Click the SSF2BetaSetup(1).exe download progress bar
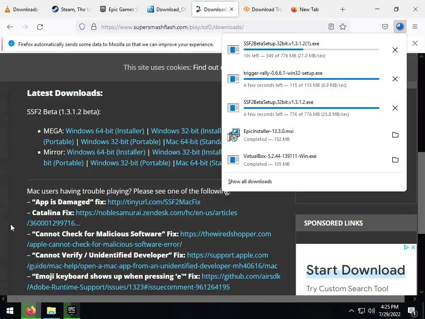The width and height of the screenshot is (425, 319). [311, 49]
